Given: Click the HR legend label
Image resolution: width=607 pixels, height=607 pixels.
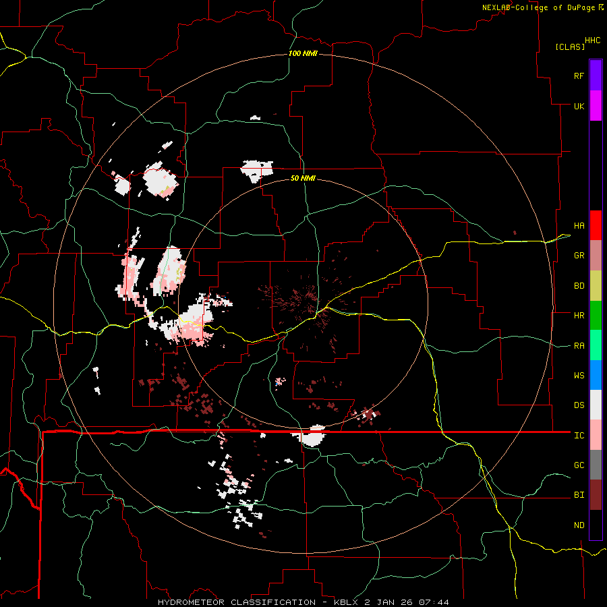Looking at the screenshot, I should pyautogui.click(x=579, y=316).
